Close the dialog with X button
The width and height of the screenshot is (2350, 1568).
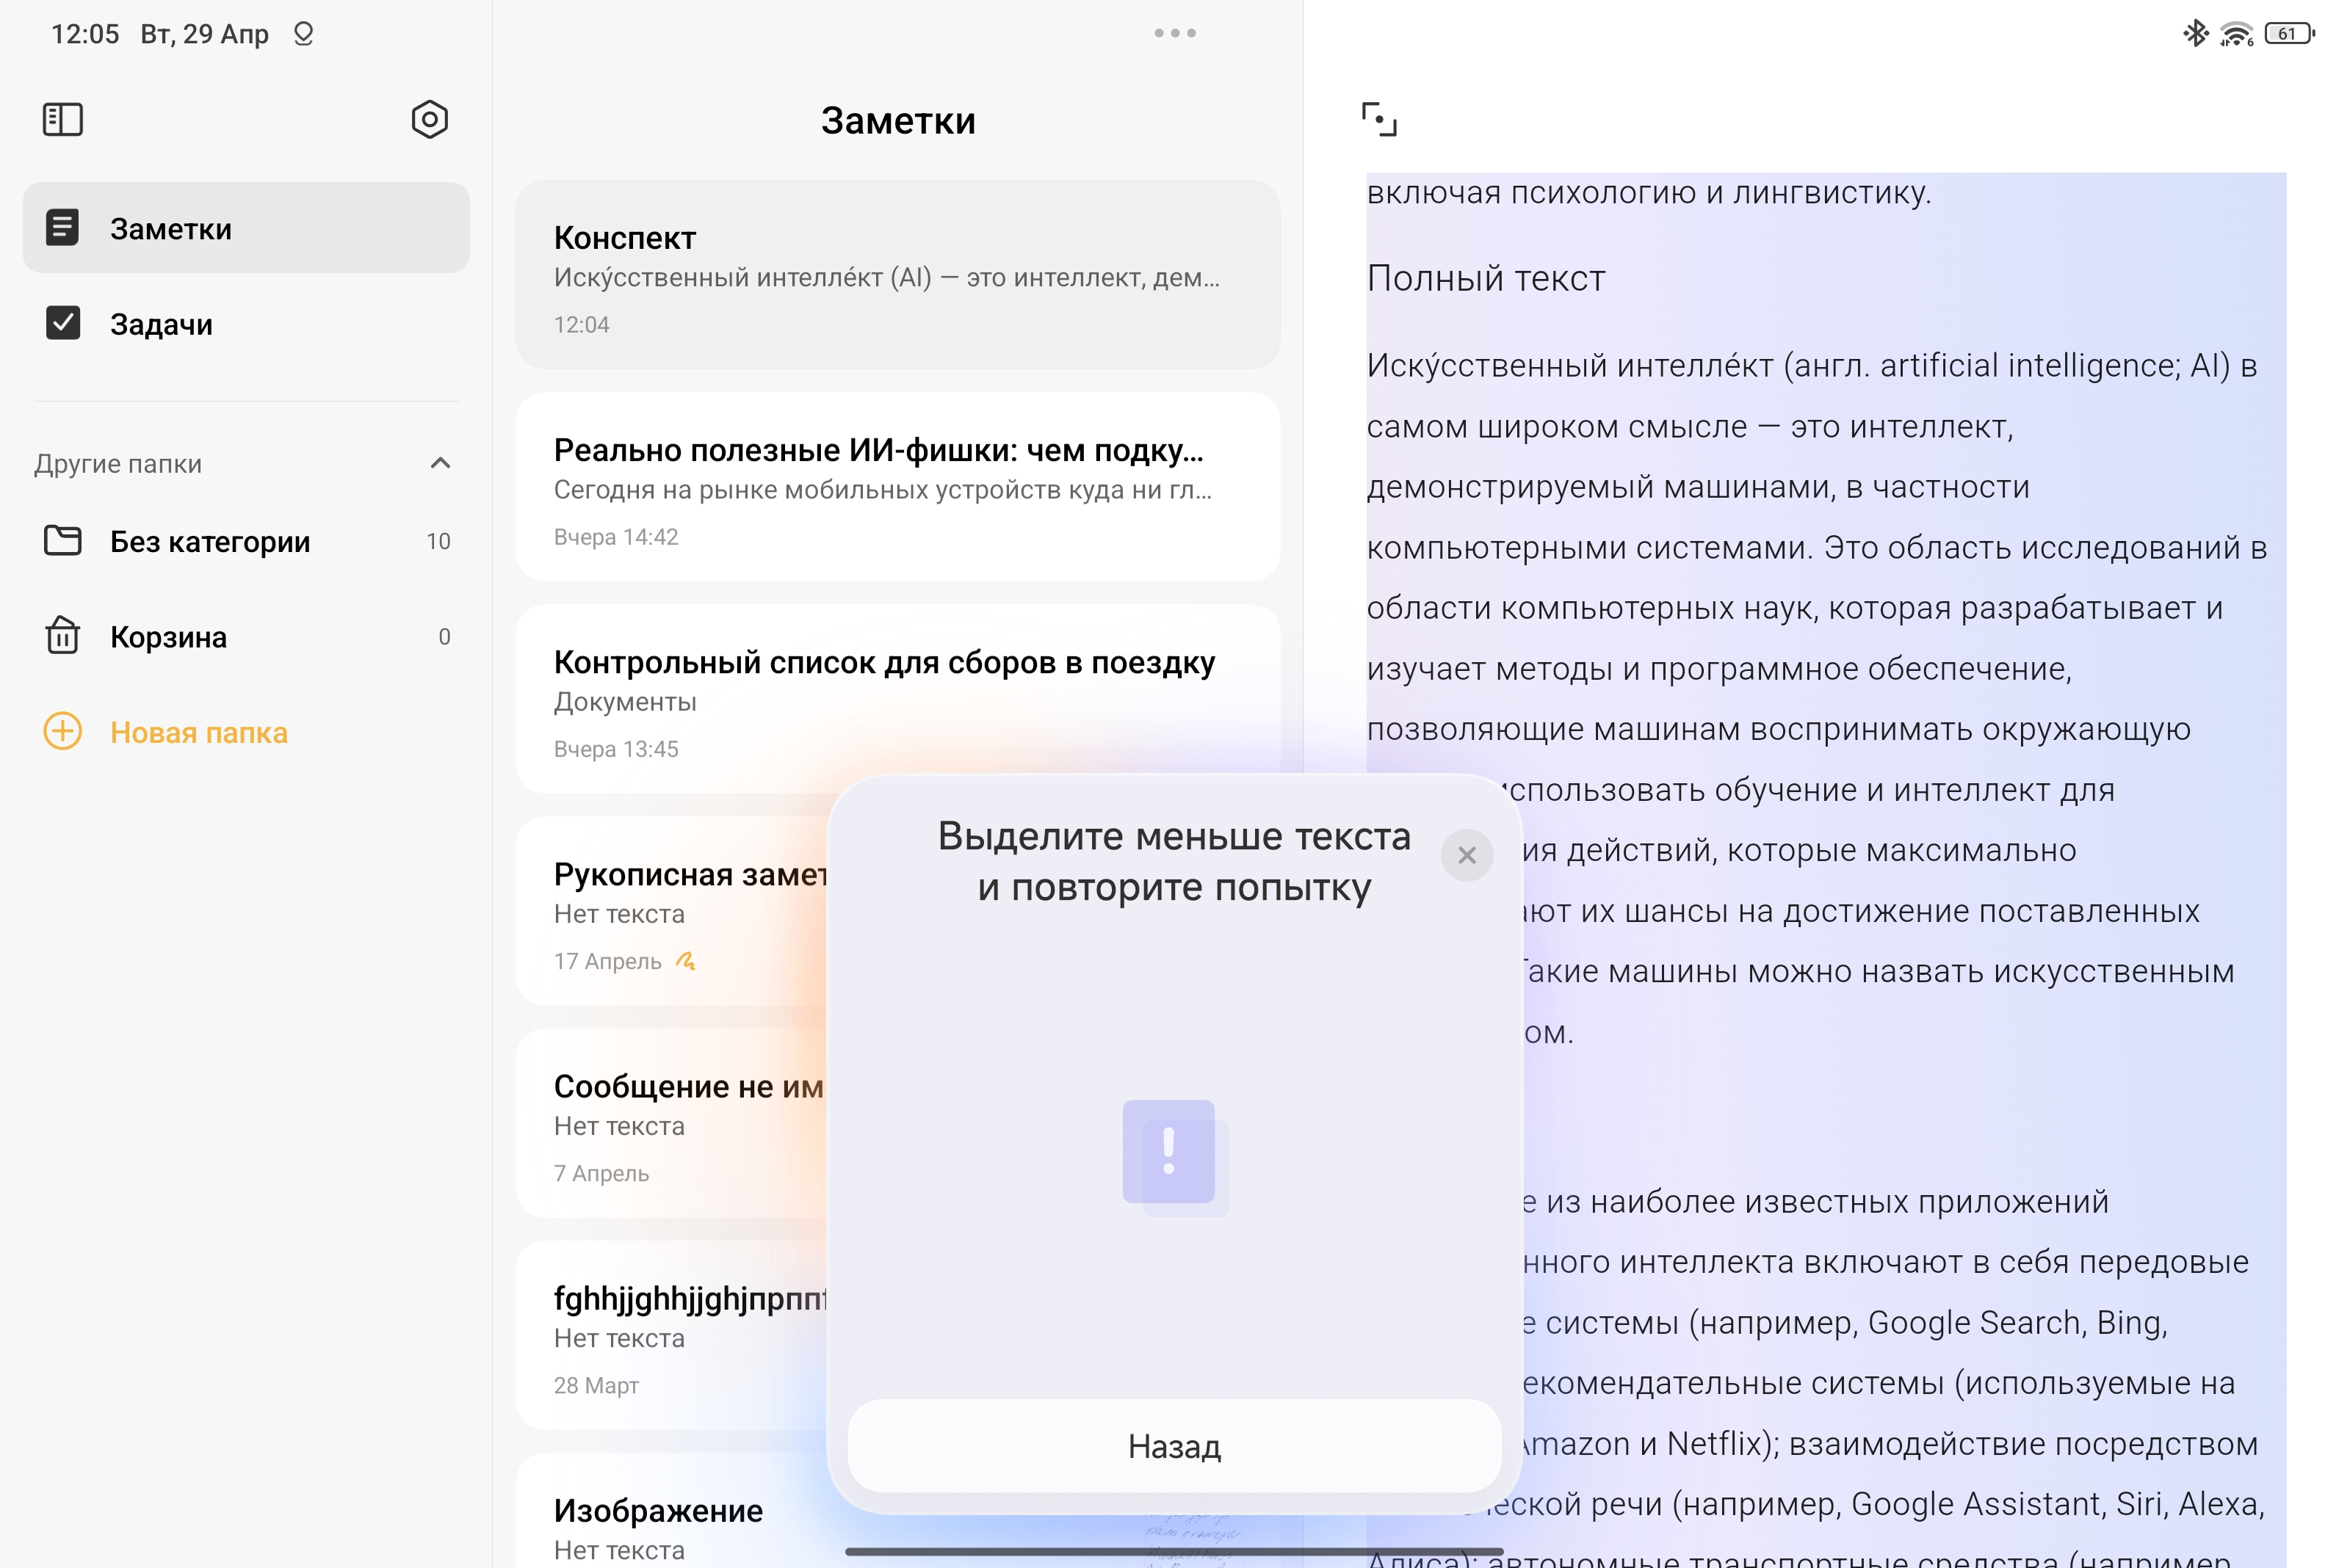tap(1467, 855)
